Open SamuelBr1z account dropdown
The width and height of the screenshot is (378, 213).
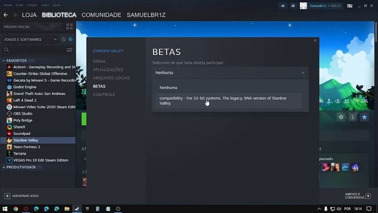tap(325, 6)
